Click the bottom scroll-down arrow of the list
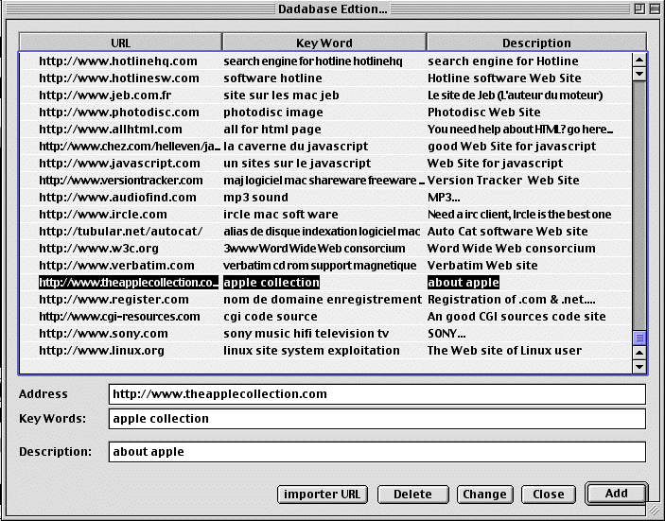This screenshot has height=521, width=665. click(639, 366)
